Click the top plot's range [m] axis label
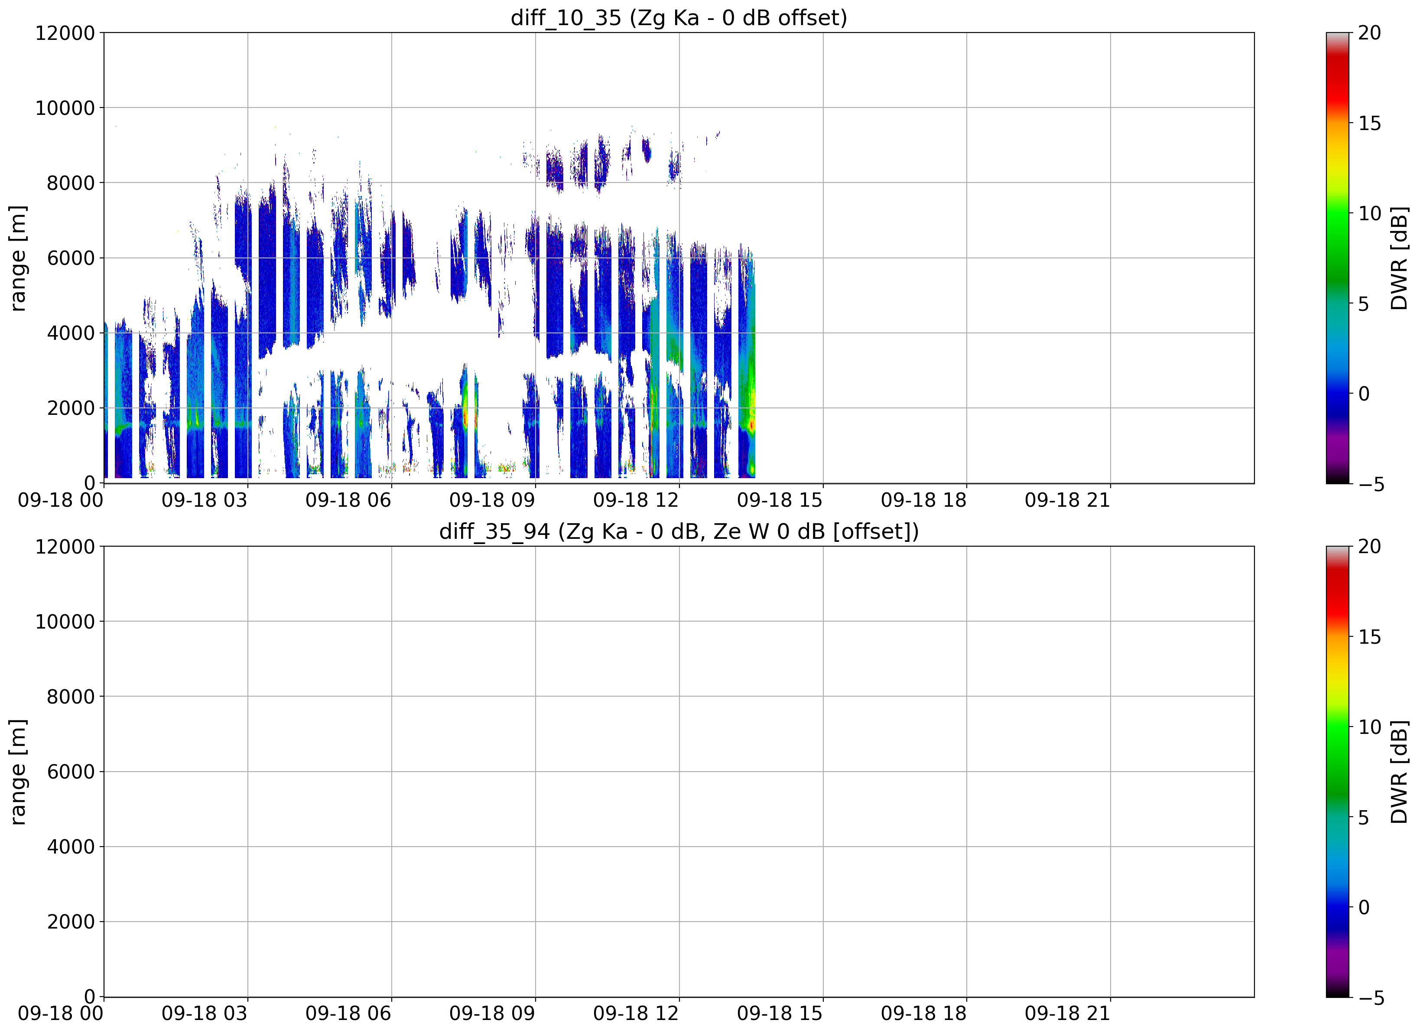This screenshot has height=1033, width=1420. tap(18, 257)
